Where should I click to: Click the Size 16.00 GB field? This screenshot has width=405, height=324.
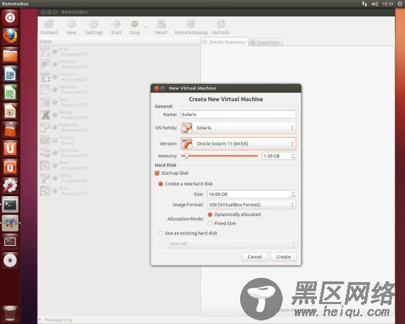click(249, 194)
